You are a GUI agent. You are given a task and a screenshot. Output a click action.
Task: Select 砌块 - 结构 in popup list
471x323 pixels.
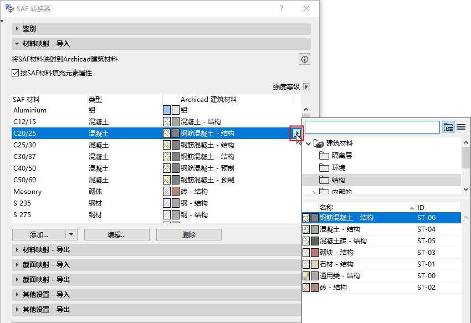point(381,253)
